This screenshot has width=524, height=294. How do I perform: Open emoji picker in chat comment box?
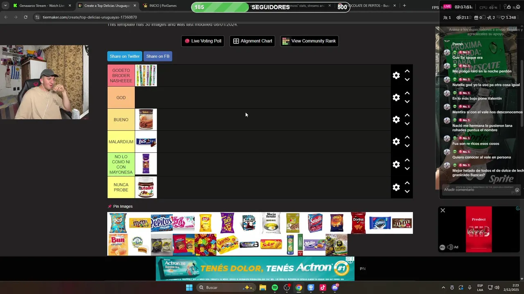point(517,190)
